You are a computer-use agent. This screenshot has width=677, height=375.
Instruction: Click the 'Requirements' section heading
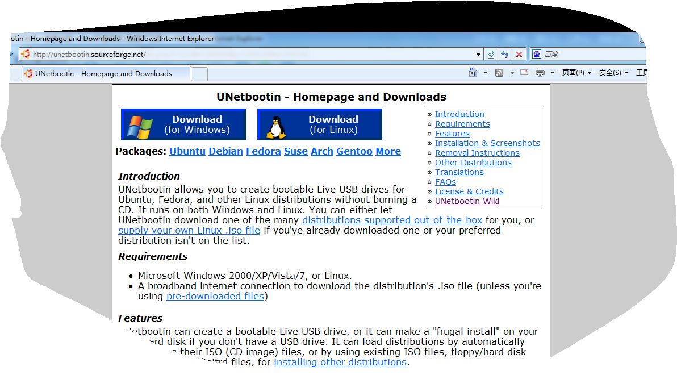pos(153,257)
